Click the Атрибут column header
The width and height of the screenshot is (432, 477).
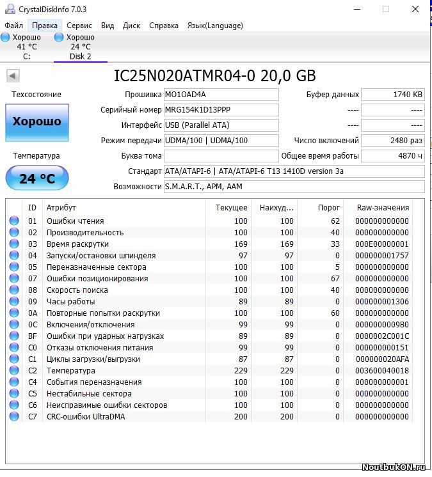click(x=124, y=207)
